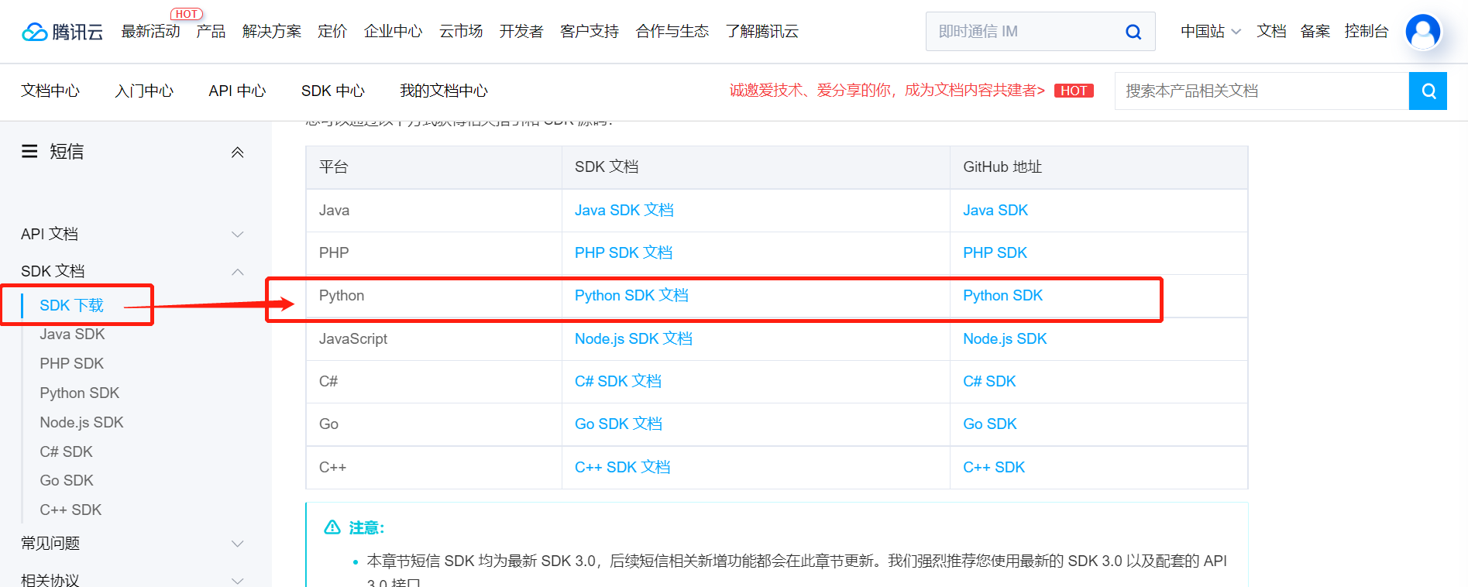Collapse the 短信 sidebar with double-chevron
This screenshot has height=587, width=1468.
238,152
